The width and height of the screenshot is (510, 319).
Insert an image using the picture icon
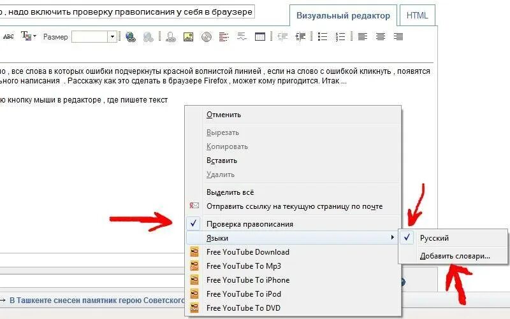[188, 37]
